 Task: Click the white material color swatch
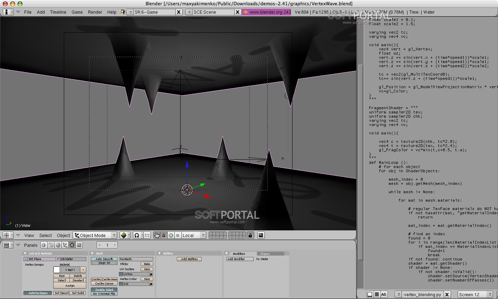click(x=57, y=270)
